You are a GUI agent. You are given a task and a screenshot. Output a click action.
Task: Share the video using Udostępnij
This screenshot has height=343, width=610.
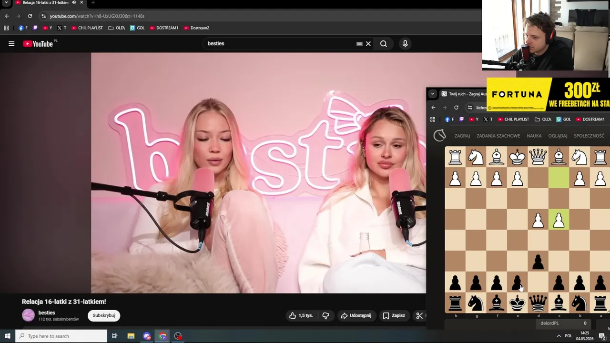(x=356, y=315)
